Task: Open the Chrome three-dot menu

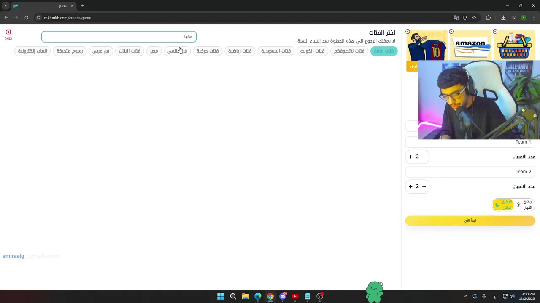Action: point(534,18)
